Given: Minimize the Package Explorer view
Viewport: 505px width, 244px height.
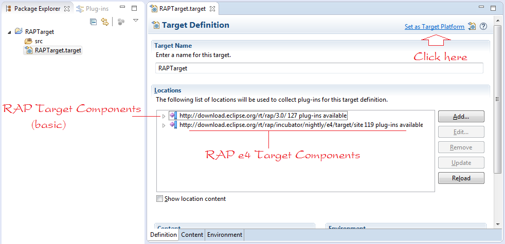Looking at the screenshot, I should click(122, 7).
